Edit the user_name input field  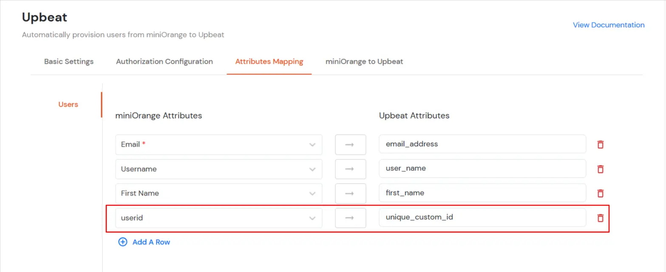click(482, 169)
